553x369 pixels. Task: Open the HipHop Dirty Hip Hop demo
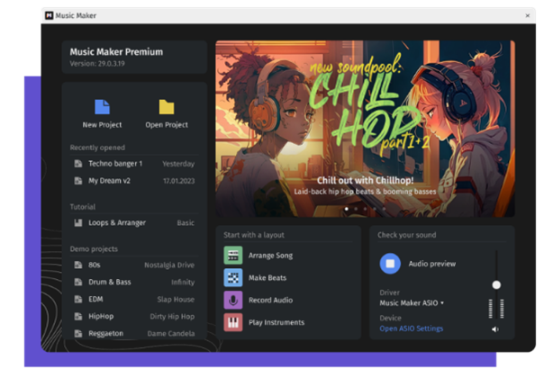point(134,317)
